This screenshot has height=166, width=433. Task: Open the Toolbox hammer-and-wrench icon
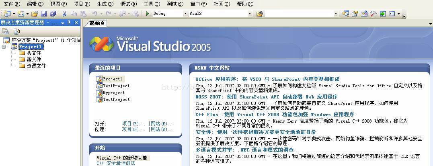coord(373,14)
